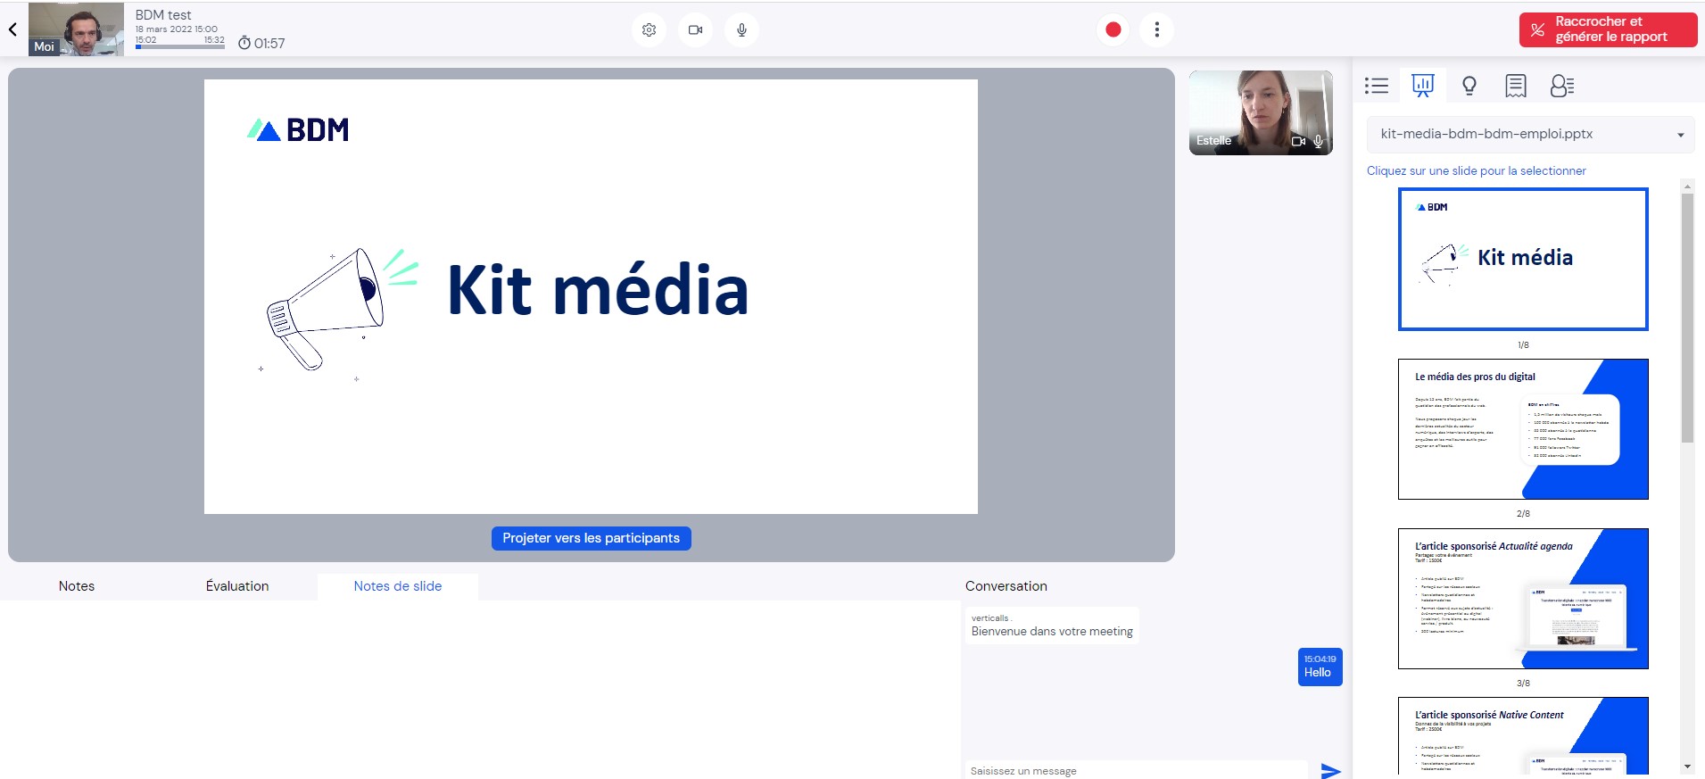Switch to the Notes tab
1705x779 pixels.
(77, 586)
